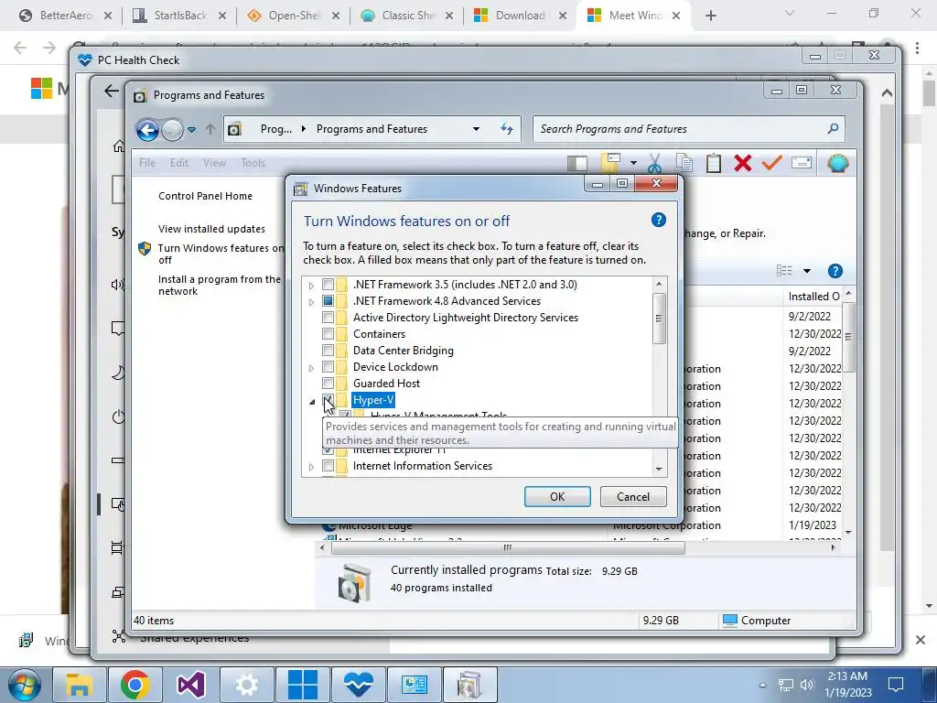The image size is (937, 703).
Task: Click the Windows Features scroll down arrow
Action: point(659,470)
